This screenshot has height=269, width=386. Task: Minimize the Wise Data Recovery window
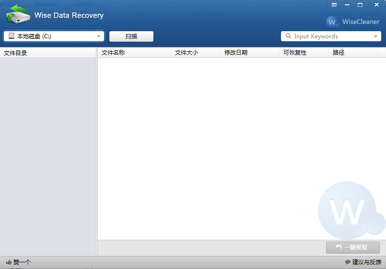tap(347, 5)
